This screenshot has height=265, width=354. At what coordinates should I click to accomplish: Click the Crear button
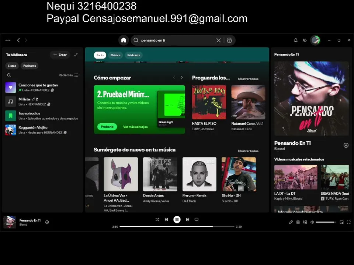pos(60,55)
